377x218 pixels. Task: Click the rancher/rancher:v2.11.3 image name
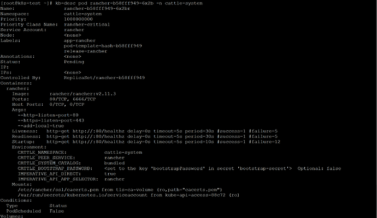pos(83,94)
